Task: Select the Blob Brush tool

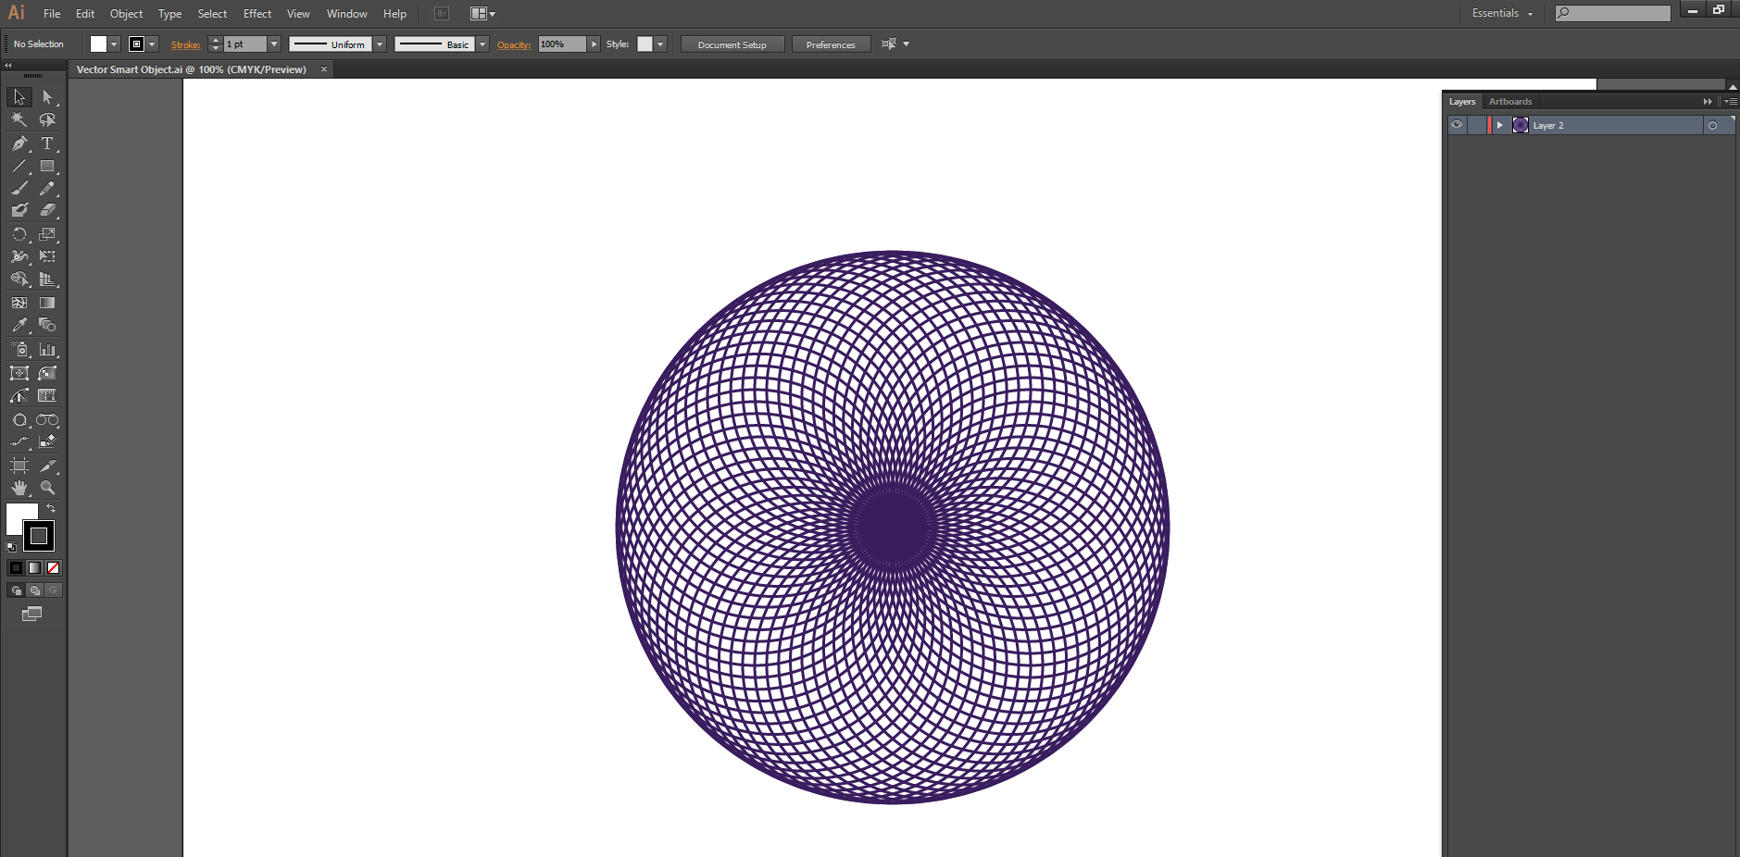Action: (19, 210)
